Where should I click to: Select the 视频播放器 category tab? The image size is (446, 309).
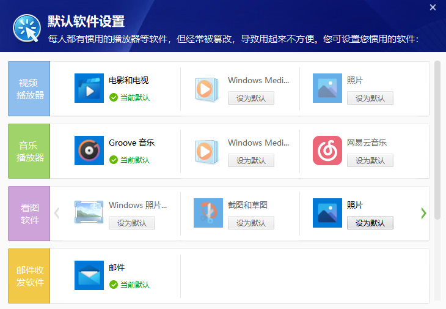click(x=29, y=89)
